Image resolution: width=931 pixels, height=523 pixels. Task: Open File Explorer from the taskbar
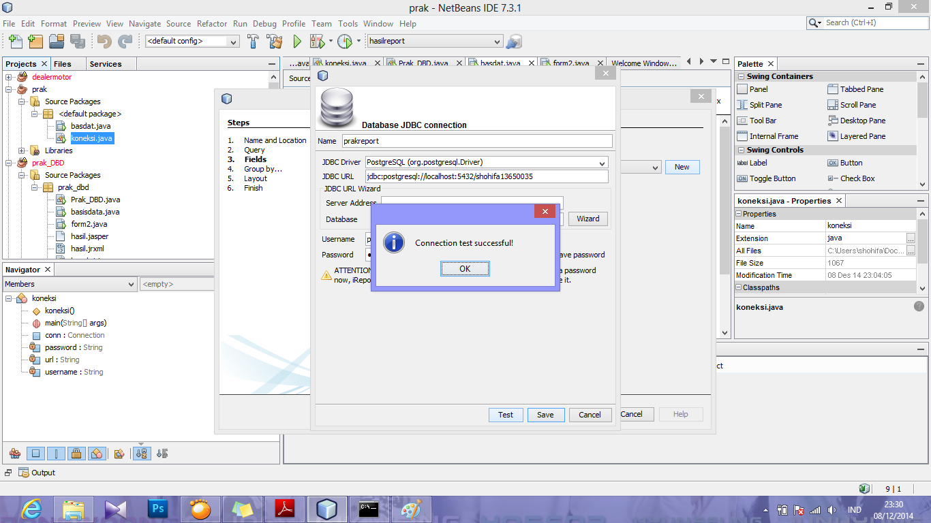[74, 509]
